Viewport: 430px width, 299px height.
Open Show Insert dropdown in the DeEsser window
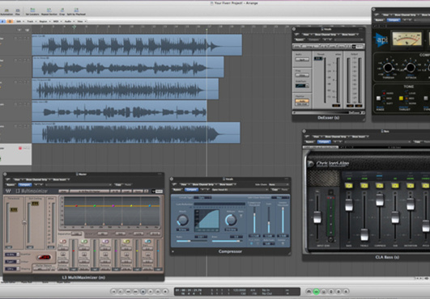click(349, 35)
